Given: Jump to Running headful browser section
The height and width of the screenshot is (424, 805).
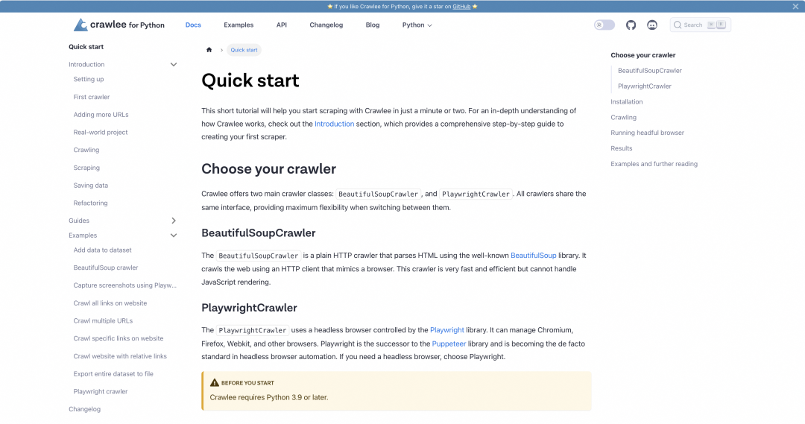Looking at the screenshot, I should click(647, 133).
